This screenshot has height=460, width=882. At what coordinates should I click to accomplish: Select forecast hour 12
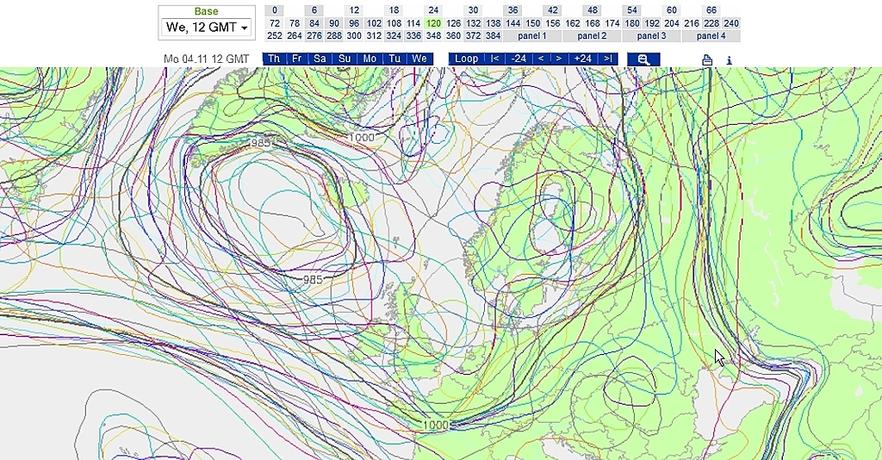pyautogui.click(x=354, y=10)
